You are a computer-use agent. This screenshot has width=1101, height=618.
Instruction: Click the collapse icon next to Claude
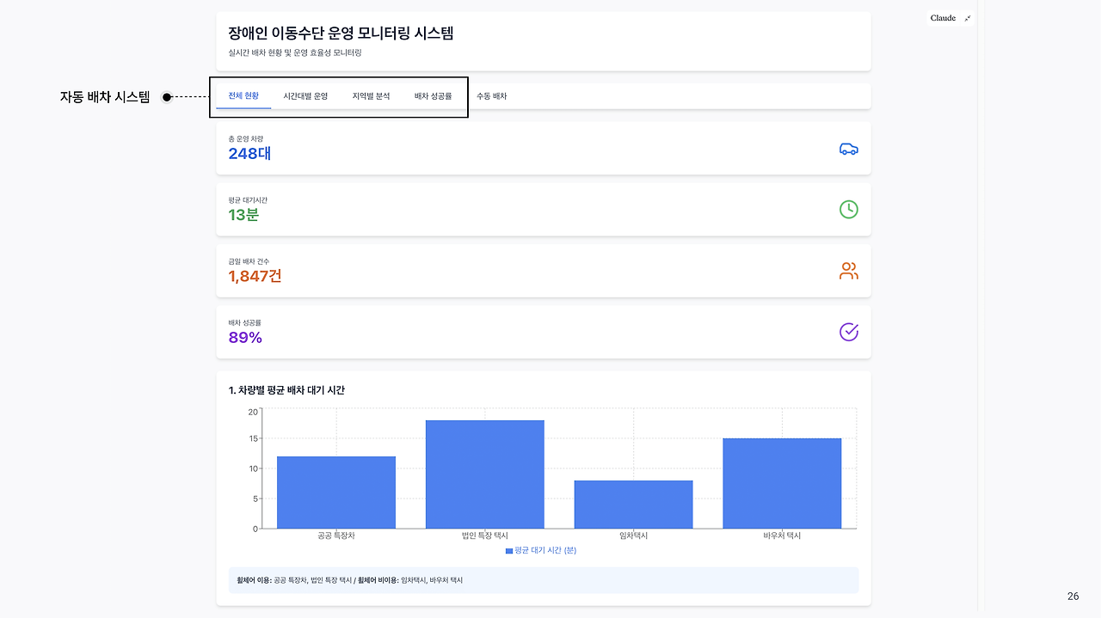click(967, 18)
